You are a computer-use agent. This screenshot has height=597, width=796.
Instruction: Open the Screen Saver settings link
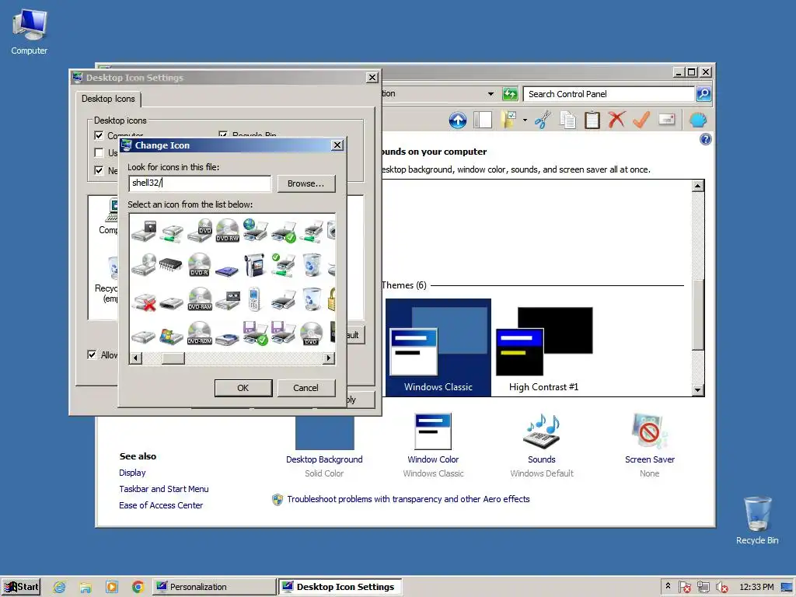coord(650,459)
